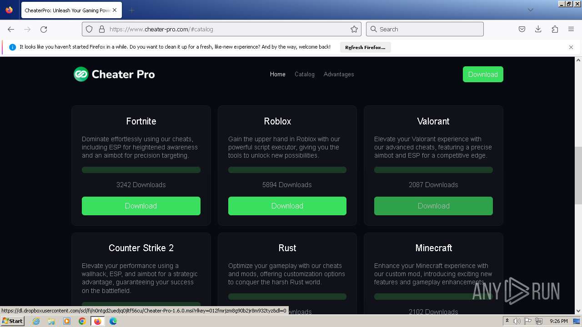This screenshot has height=327, width=582.
Task: Click the Fortnite progress bar
Action: pos(141,170)
